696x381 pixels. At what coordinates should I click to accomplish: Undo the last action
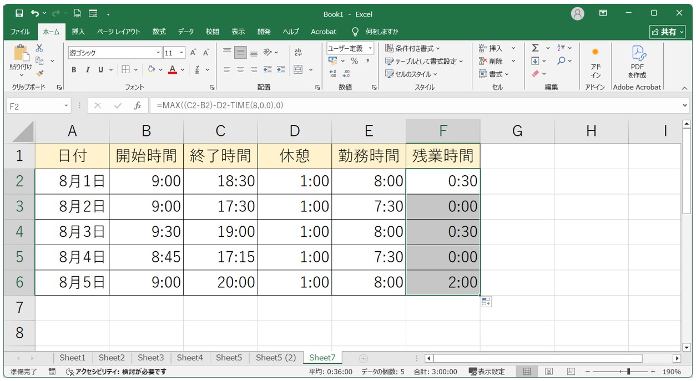pos(36,13)
